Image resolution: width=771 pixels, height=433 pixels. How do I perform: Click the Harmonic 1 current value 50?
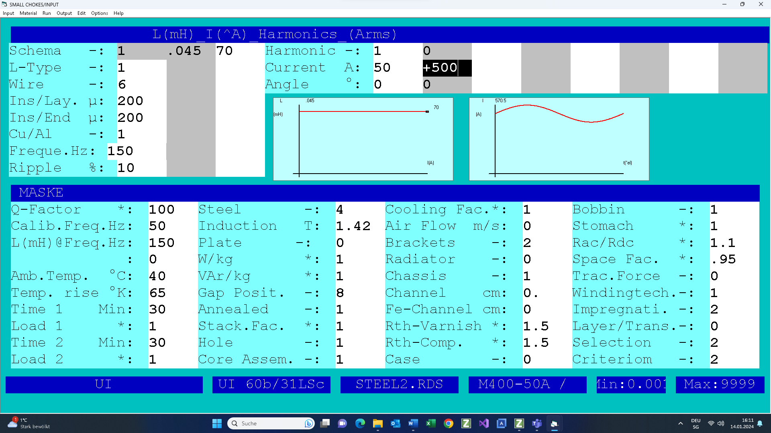pos(398,68)
